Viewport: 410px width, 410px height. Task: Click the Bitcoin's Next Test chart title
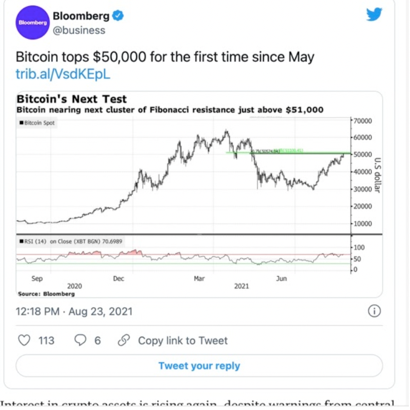click(x=72, y=99)
